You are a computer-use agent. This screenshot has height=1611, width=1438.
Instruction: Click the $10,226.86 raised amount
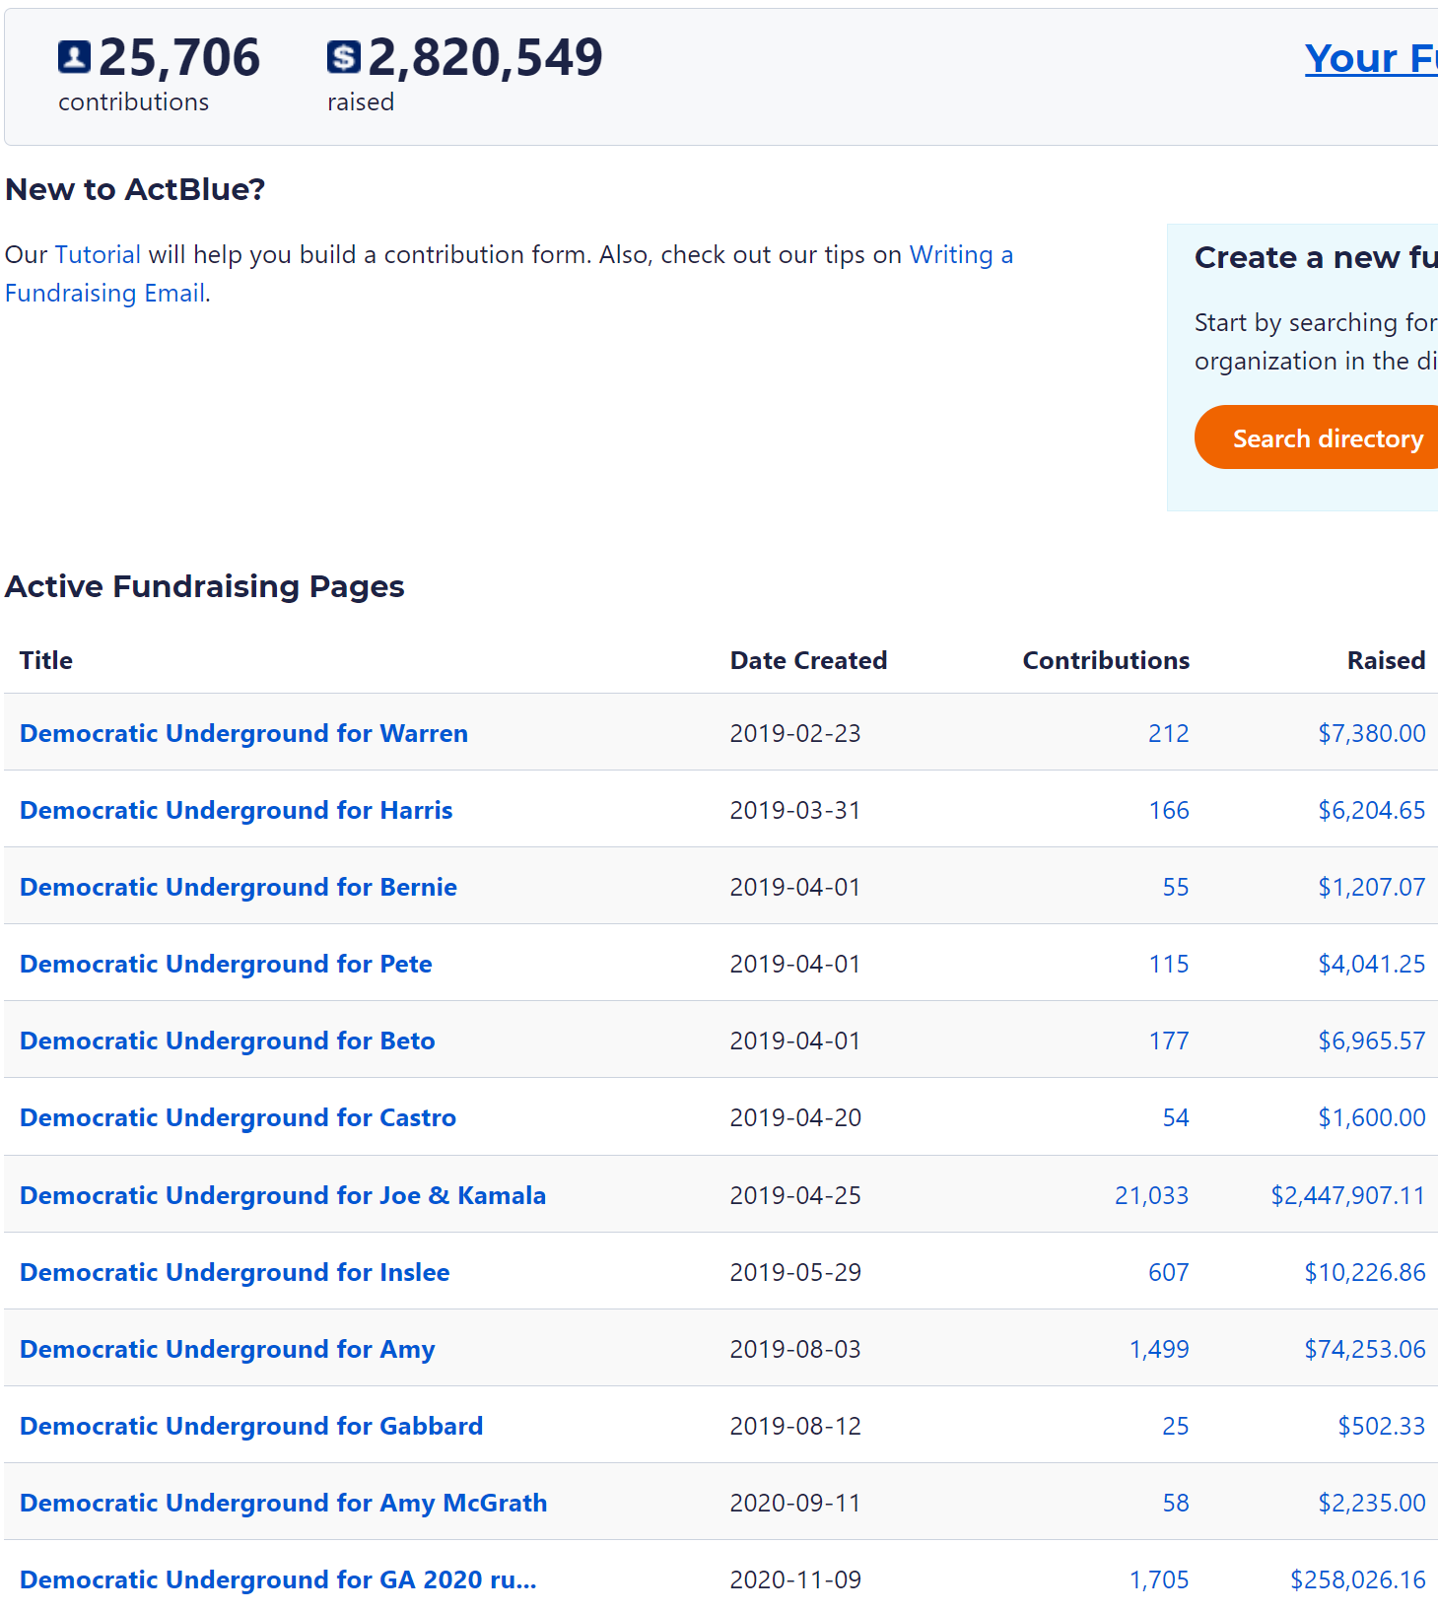point(1365,1272)
